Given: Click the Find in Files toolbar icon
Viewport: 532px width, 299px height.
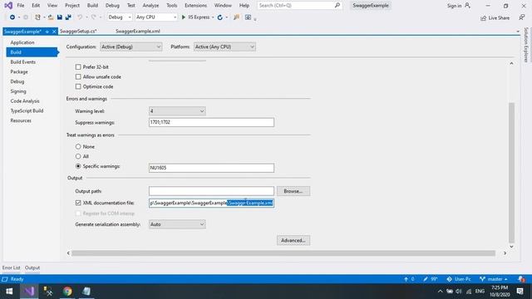Looking at the screenshot, I should (236, 17).
